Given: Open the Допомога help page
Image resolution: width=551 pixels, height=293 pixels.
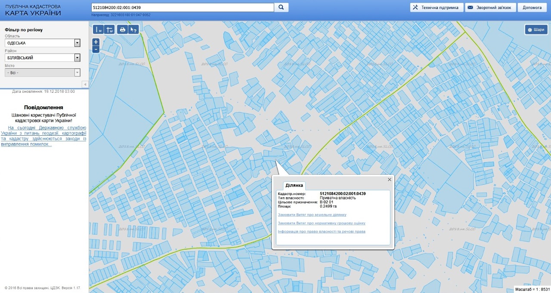Looking at the screenshot, I should pos(532,7).
